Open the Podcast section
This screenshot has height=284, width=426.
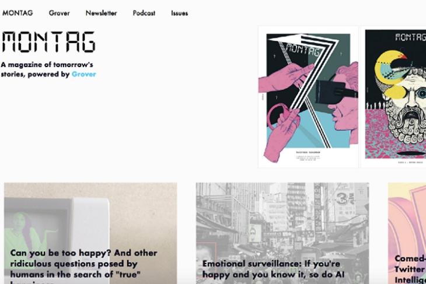[144, 13]
